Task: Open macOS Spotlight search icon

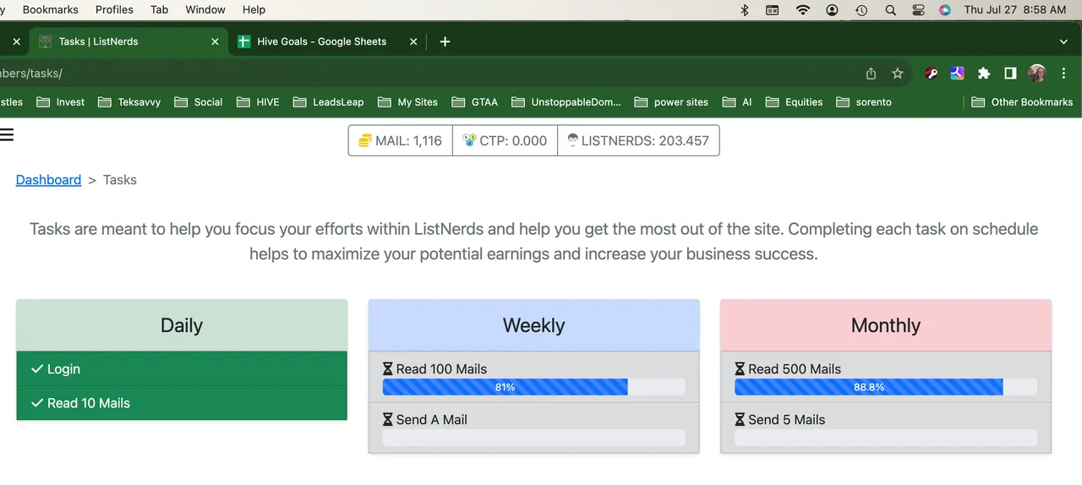Action: click(x=890, y=10)
